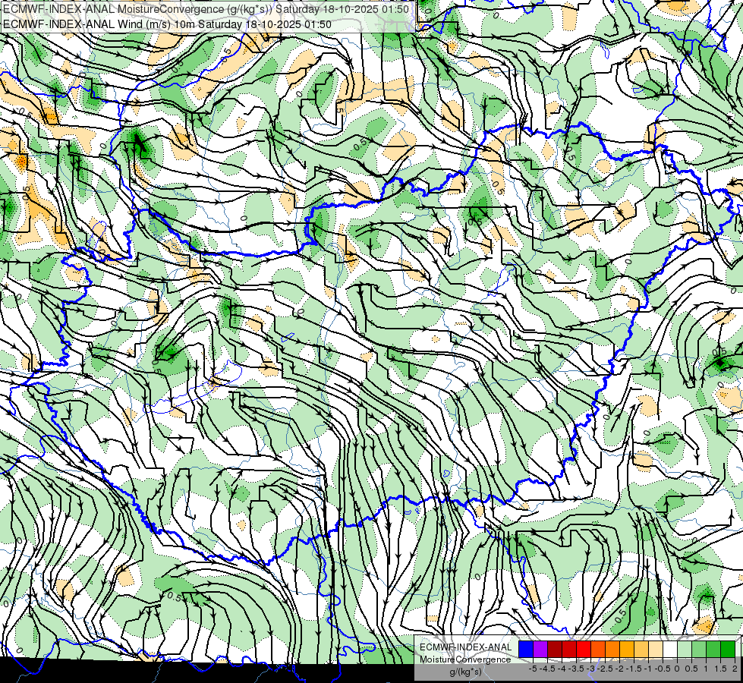Click the -0.5 tick label on legend
This screenshot has height=683, width=743.
(663, 669)
